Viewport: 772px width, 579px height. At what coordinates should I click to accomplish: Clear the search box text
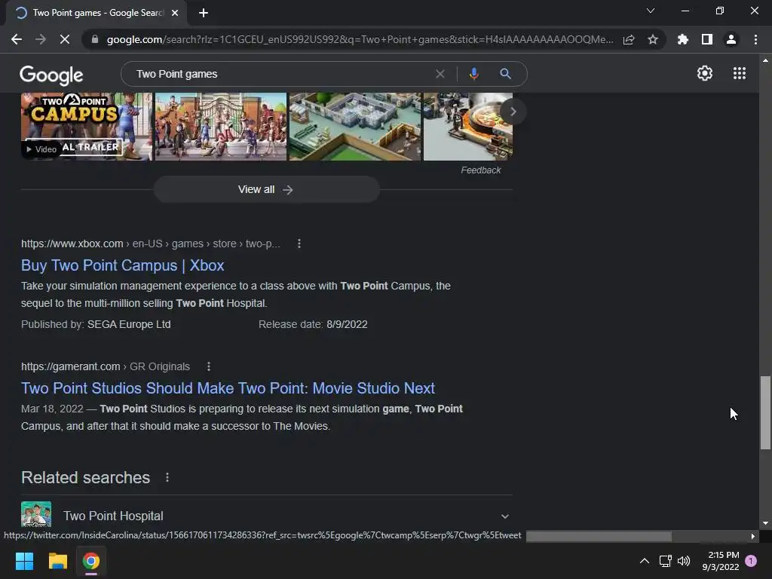(440, 74)
